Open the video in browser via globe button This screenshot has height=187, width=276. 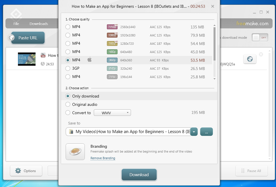(x=250, y=59)
